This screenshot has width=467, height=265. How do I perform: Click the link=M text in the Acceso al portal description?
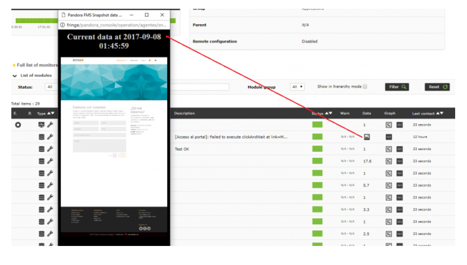279,137
